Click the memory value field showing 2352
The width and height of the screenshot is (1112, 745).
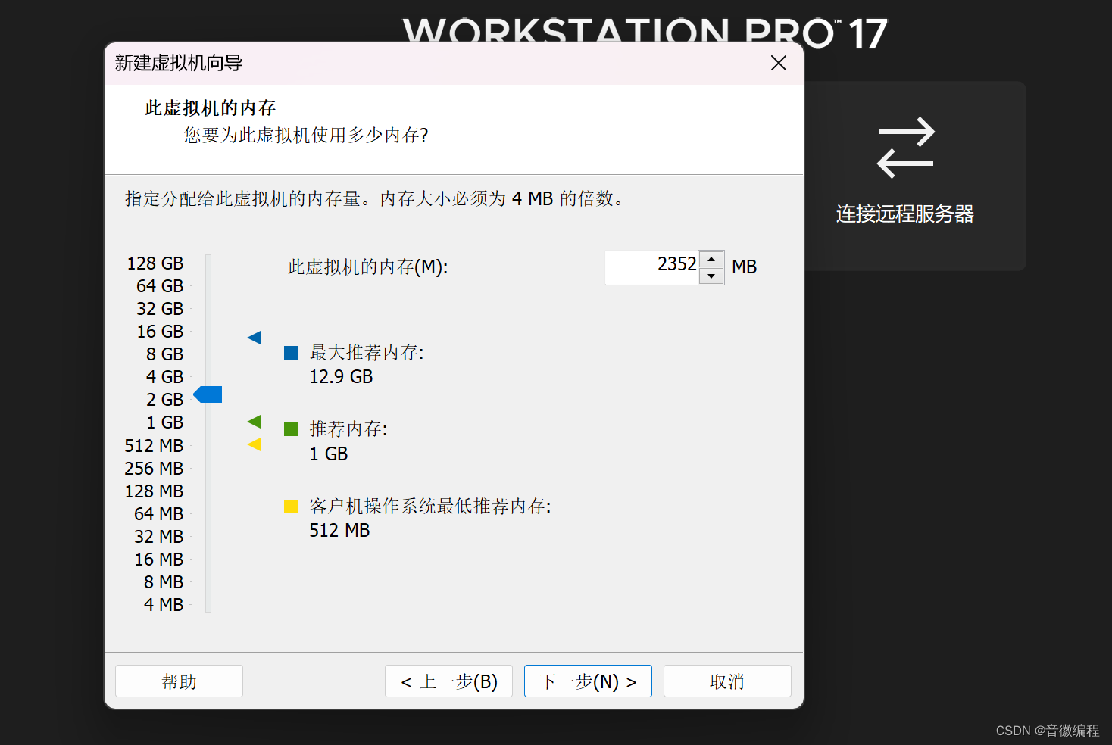pyautogui.click(x=651, y=267)
